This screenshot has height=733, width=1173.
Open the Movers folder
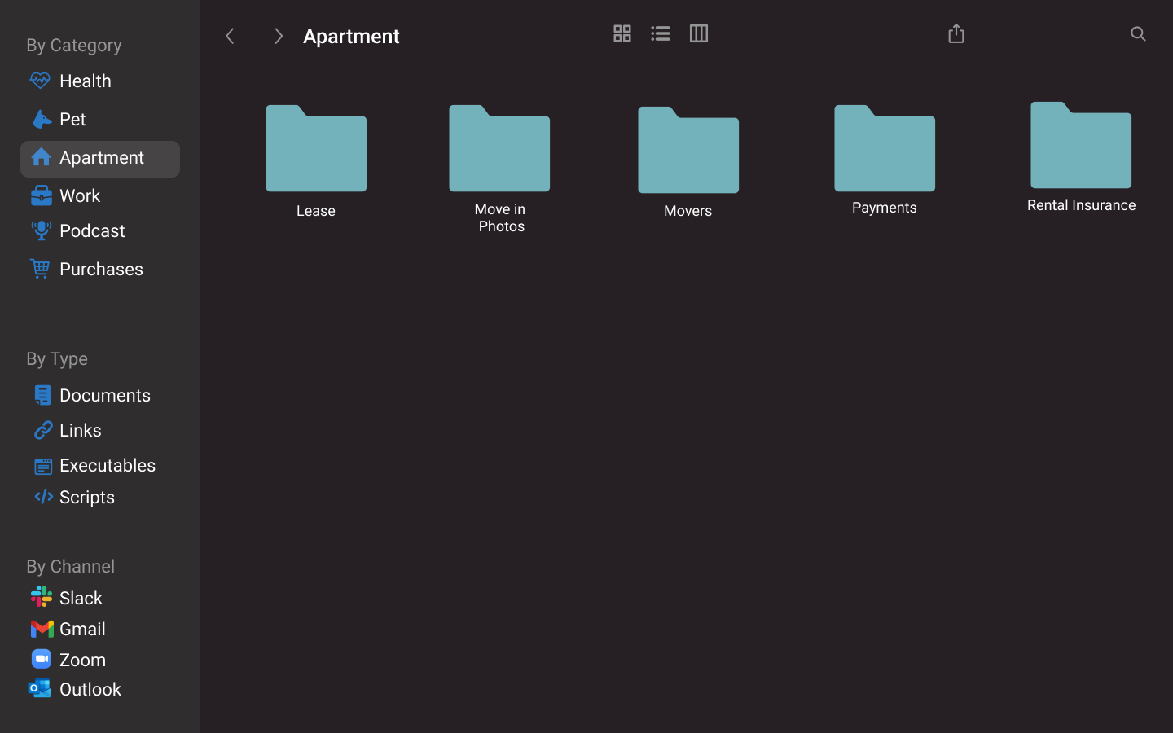[x=688, y=150]
